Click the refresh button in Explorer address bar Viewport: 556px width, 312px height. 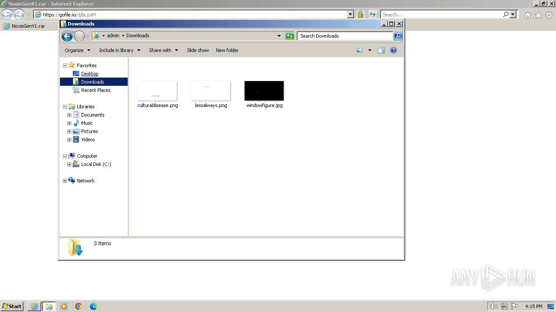pyautogui.click(x=290, y=36)
